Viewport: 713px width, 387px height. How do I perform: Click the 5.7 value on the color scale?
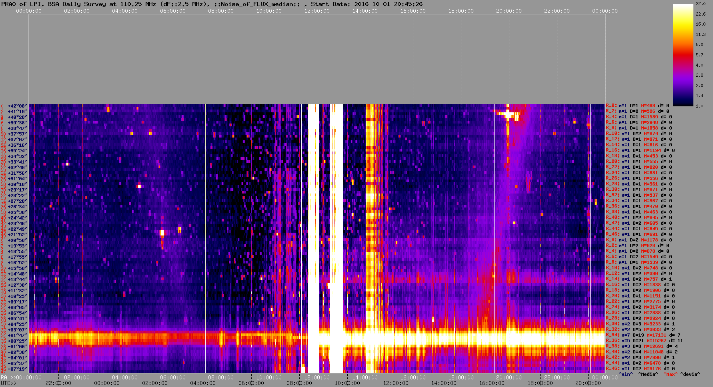(x=699, y=55)
